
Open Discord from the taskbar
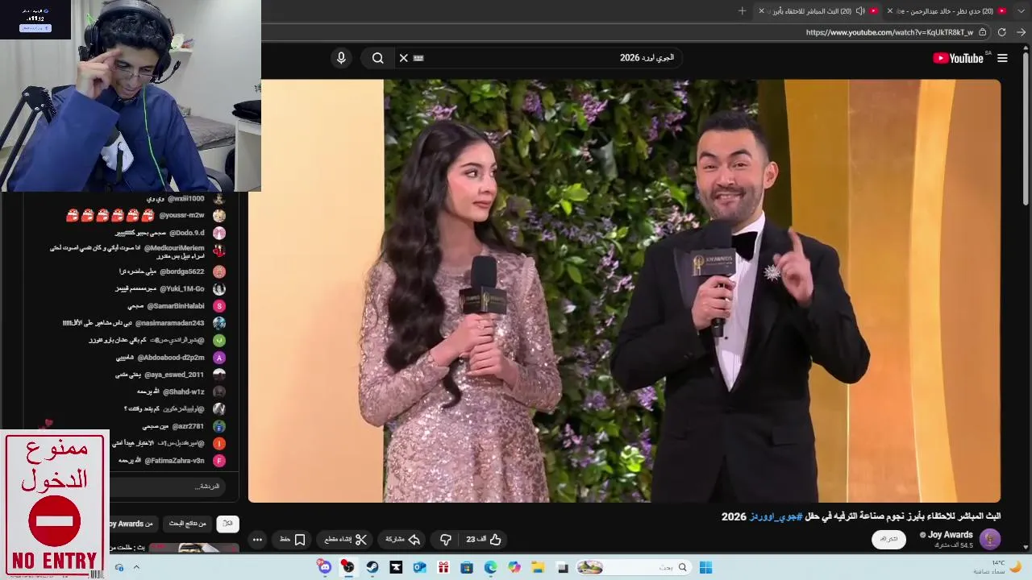324,567
